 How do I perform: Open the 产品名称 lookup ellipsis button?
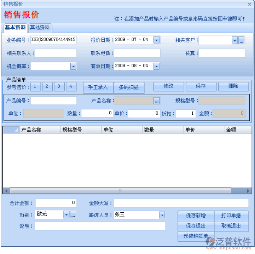click(157, 101)
